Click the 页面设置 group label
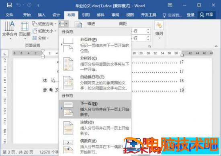This screenshot has height=156, width=221. coord(33,46)
